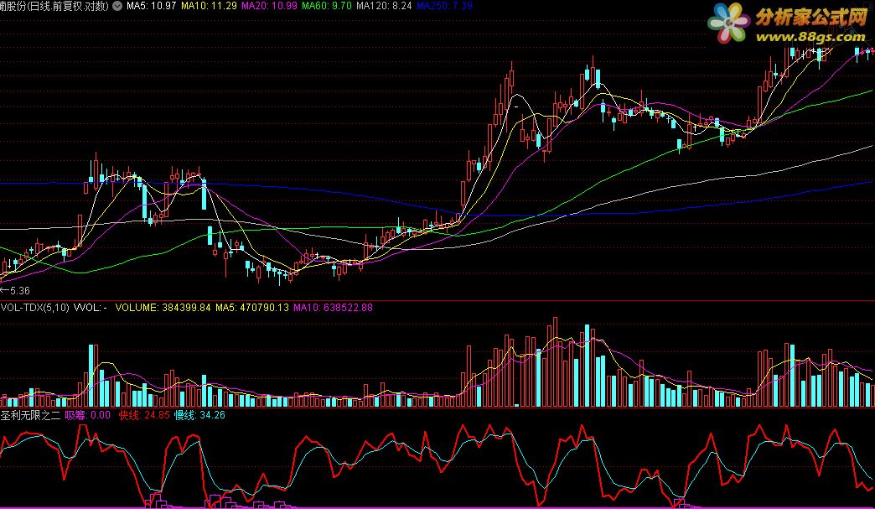The width and height of the screenshot is (875, 509).
Task: Click the volume MA10: 638522.88 readout
Action: click(x=333, y=308)
